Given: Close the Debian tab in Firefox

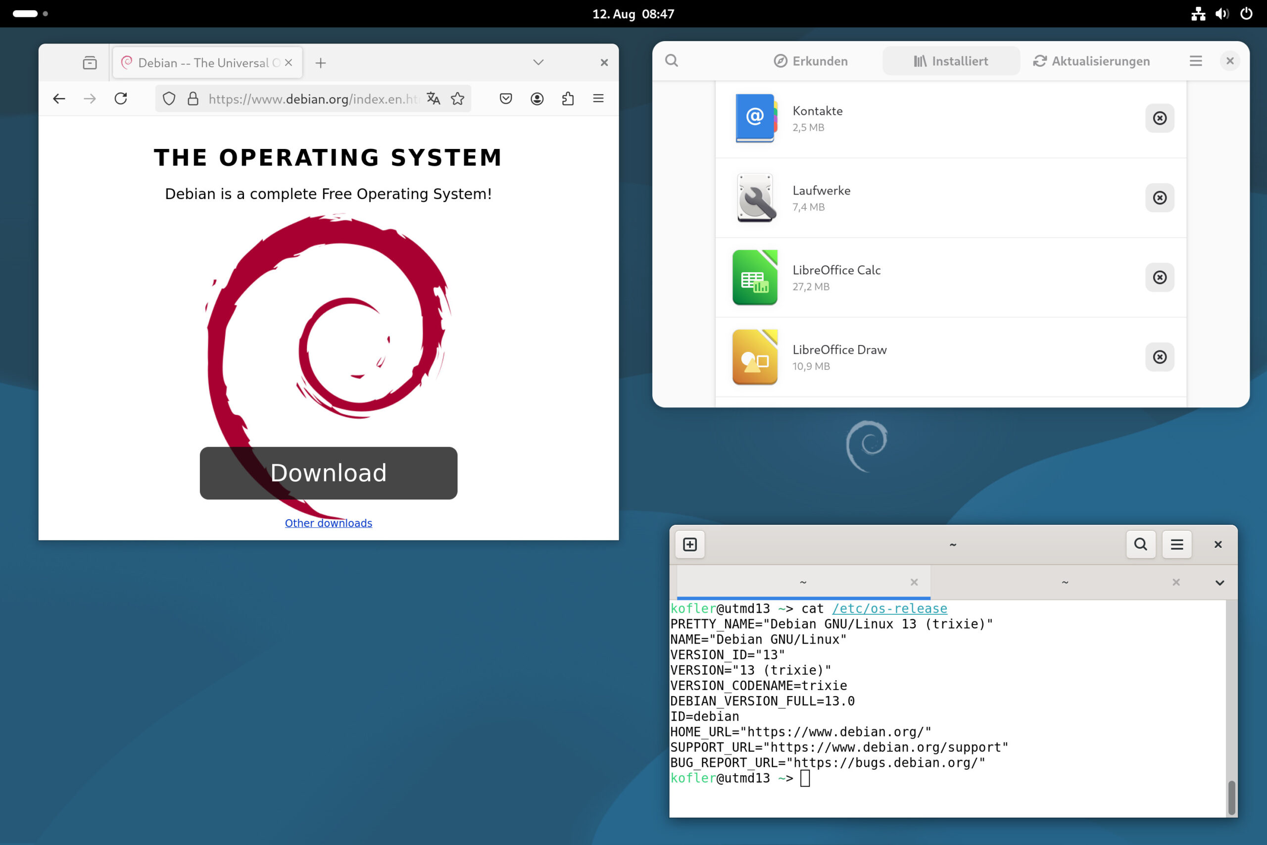Looking at the screenshot, I should [289, 62].
